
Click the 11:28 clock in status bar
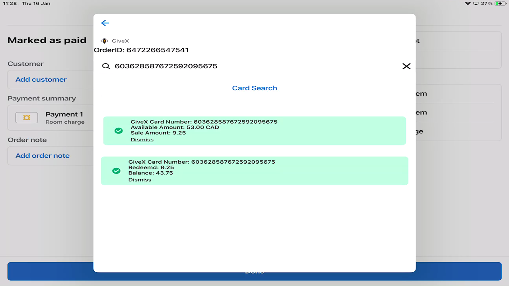pos(10,3)
